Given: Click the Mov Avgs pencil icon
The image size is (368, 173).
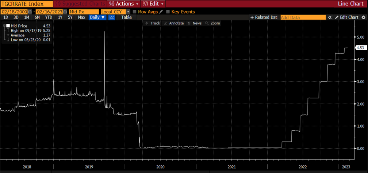Looking at the screenshot, I should pyautogui.click(x=161, y=12).
